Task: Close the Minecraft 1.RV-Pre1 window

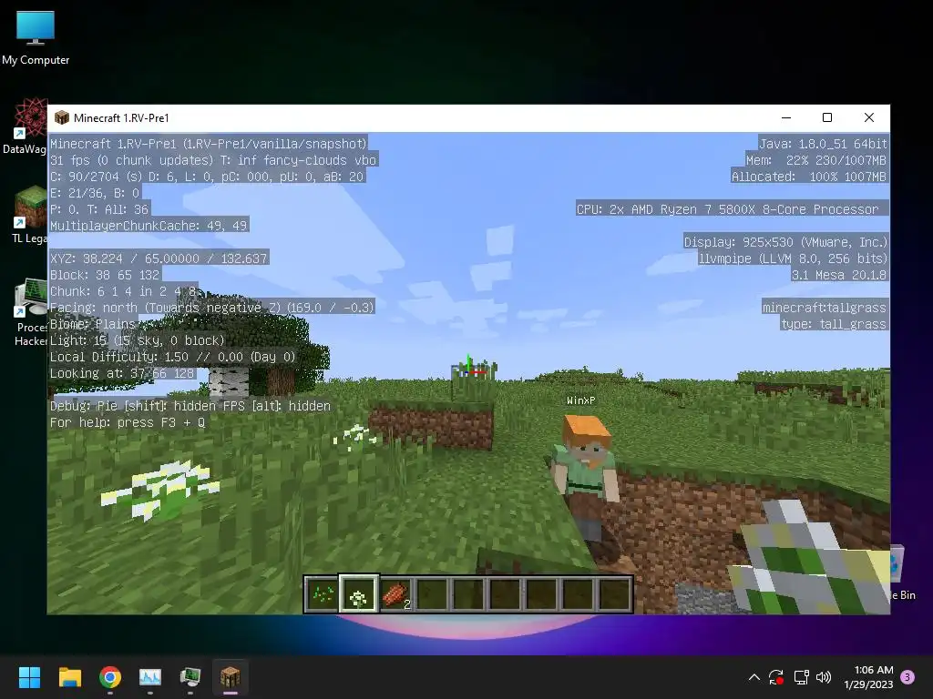Action: pyautogui.click(x=868, y=117)
